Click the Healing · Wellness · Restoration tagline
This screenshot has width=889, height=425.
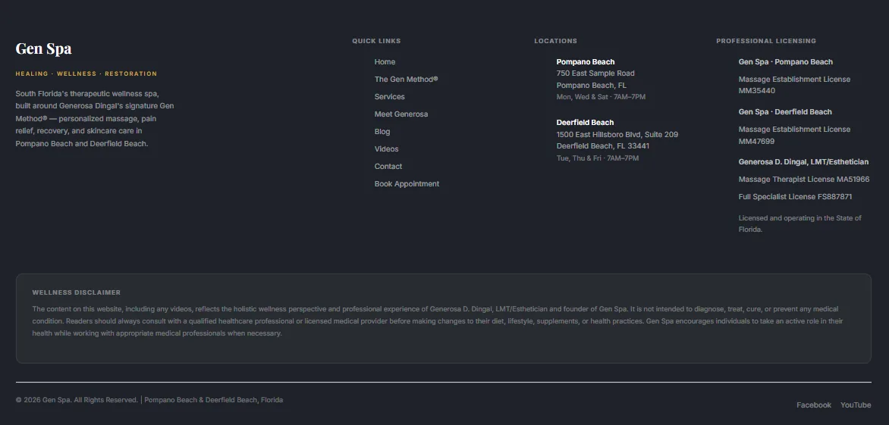pos(86,73)
